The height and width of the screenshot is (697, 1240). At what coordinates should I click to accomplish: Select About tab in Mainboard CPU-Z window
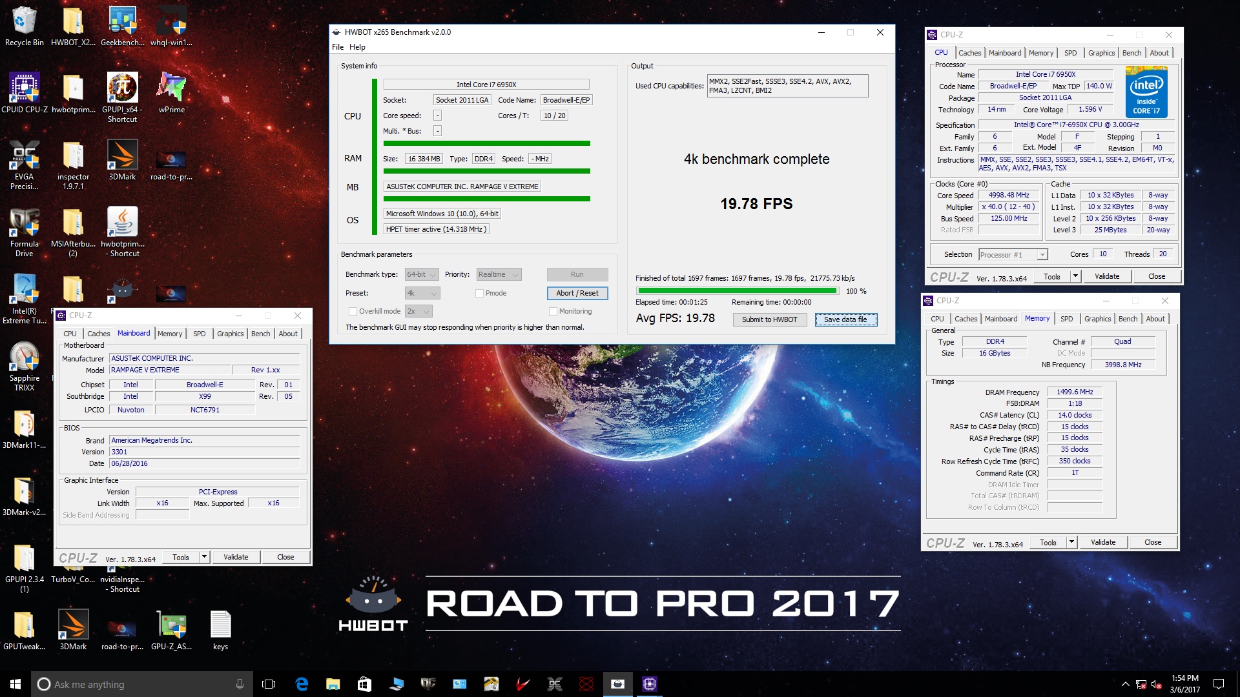[288, 334]
